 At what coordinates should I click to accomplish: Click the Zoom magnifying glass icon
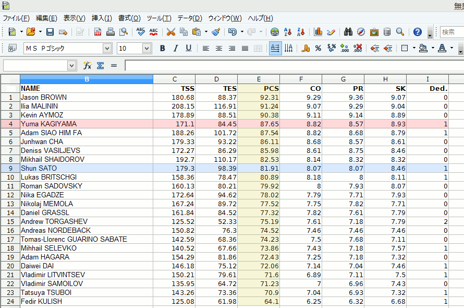point(400,32)
